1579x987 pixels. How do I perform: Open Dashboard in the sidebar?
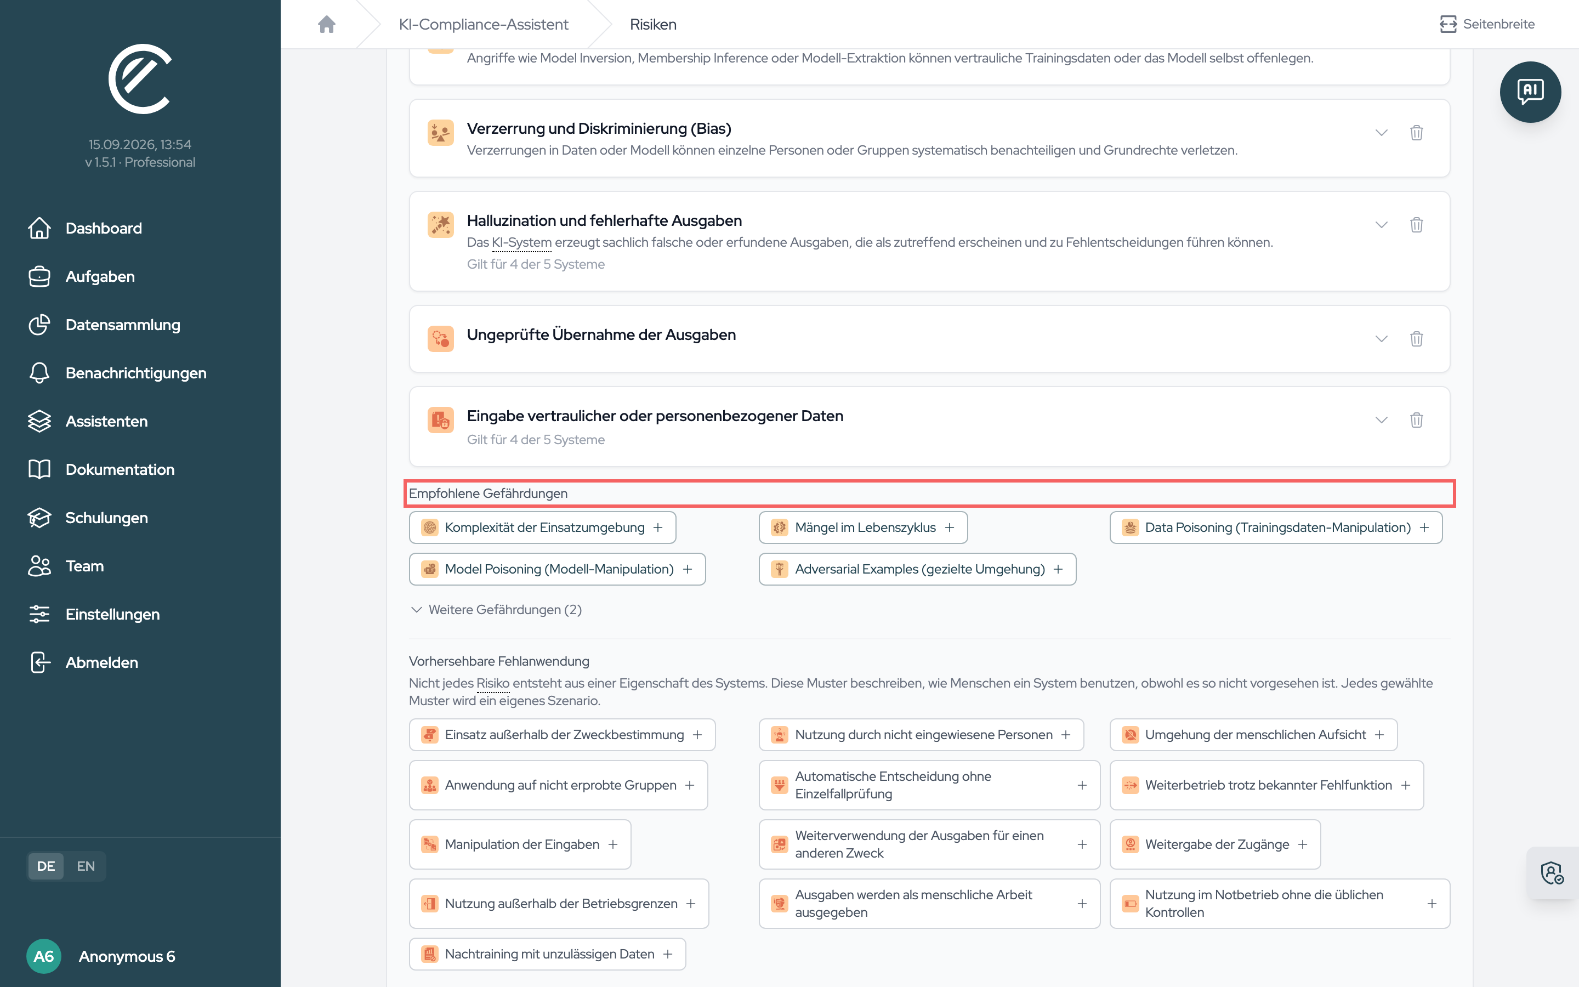click(x=85, y=228)
